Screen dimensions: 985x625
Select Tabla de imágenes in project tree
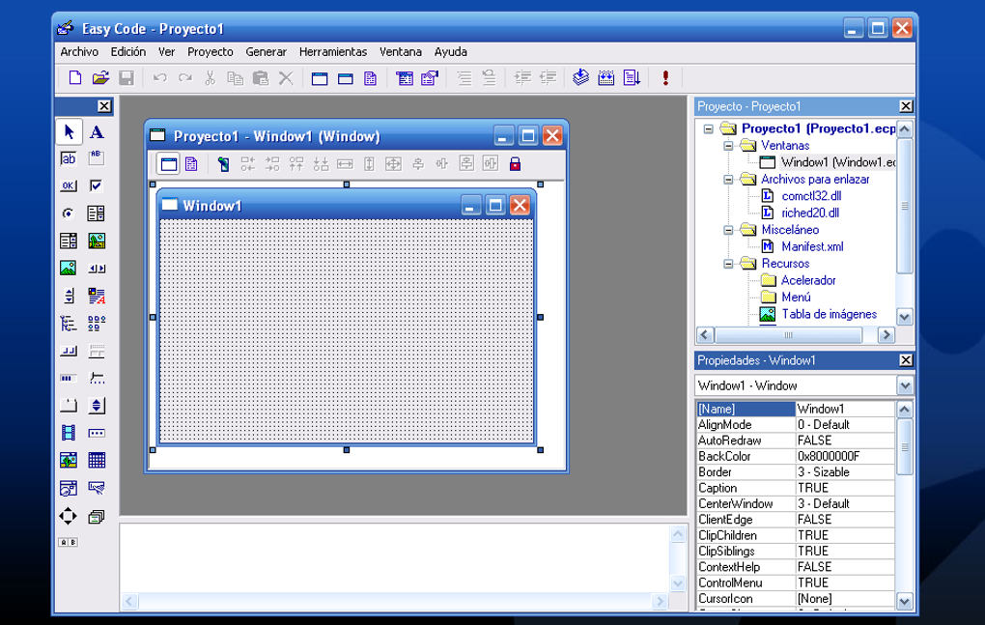coord(830,314)
